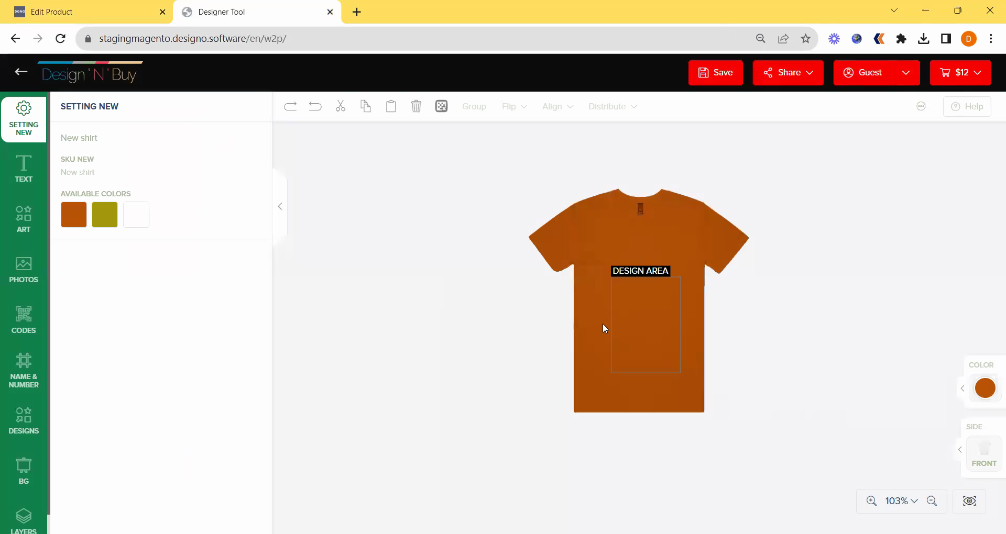Click the undo arrow icon
The width and height of the screenshot is (1006, 534).
point(315,106)
